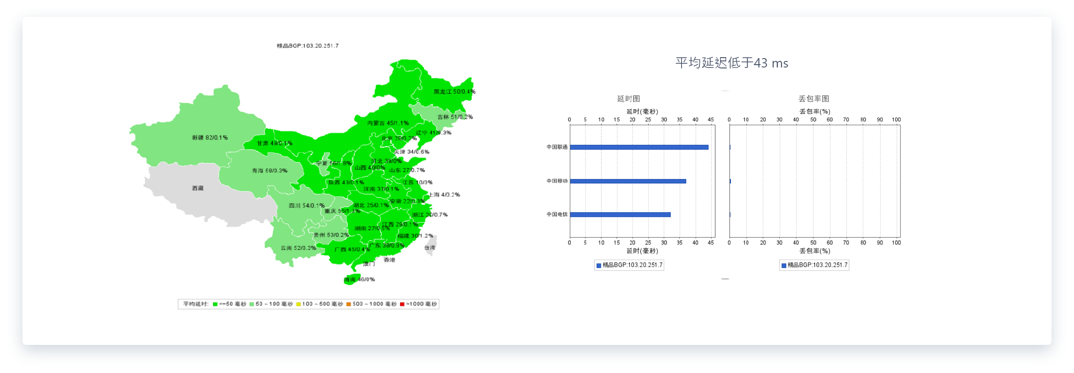Click the dark green <=50 毫秒 legend swatch
The height and width of the screenshot is (373, 1074).
(x=215, y=304)
